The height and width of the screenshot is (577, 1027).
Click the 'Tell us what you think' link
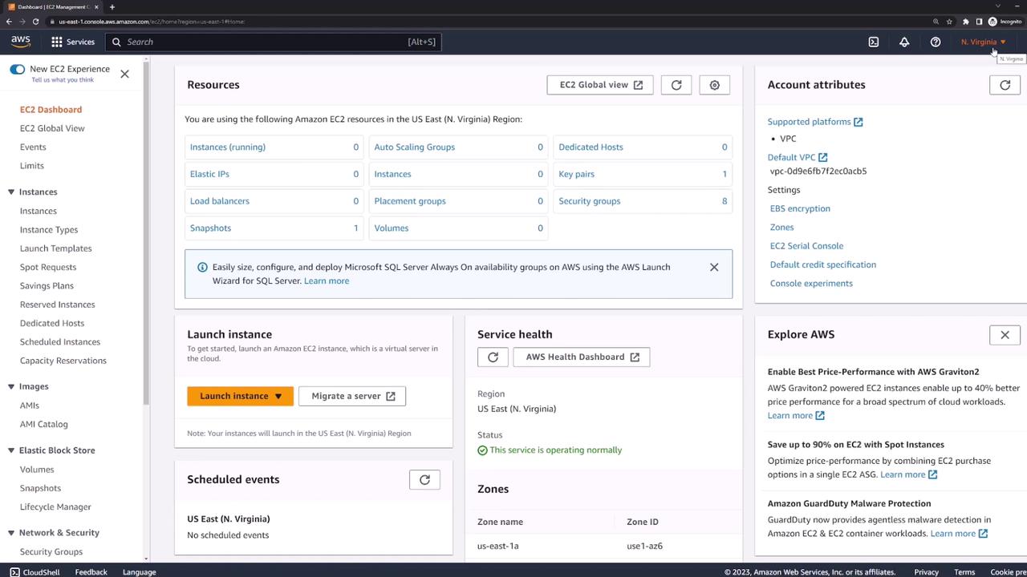point(63,80)
